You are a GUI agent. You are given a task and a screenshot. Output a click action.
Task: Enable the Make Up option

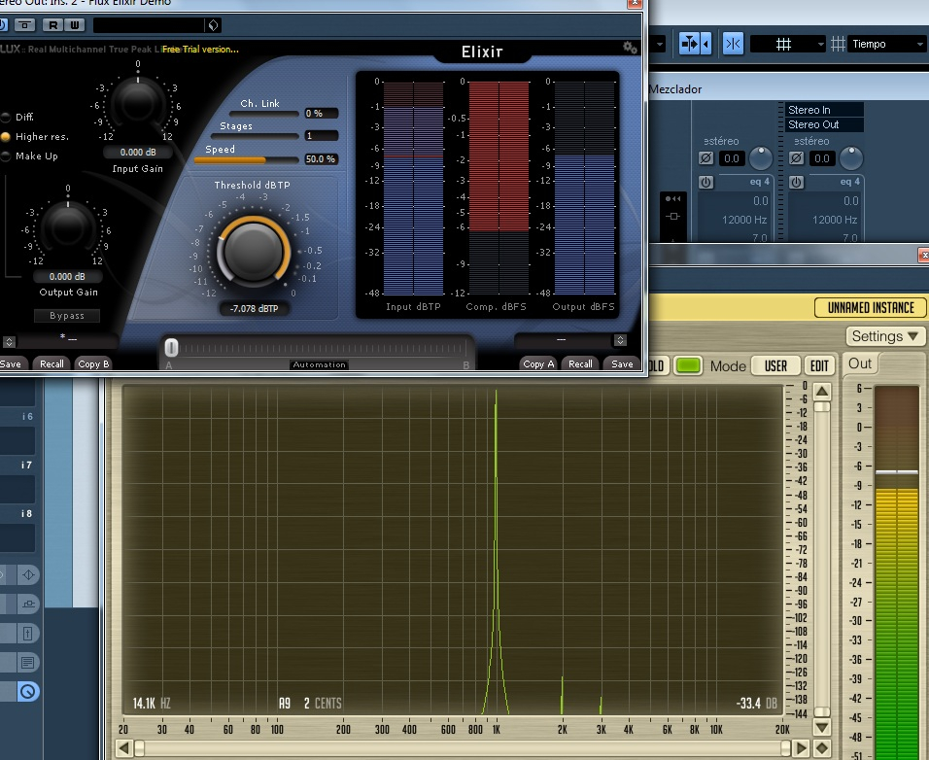pos(7,156)
